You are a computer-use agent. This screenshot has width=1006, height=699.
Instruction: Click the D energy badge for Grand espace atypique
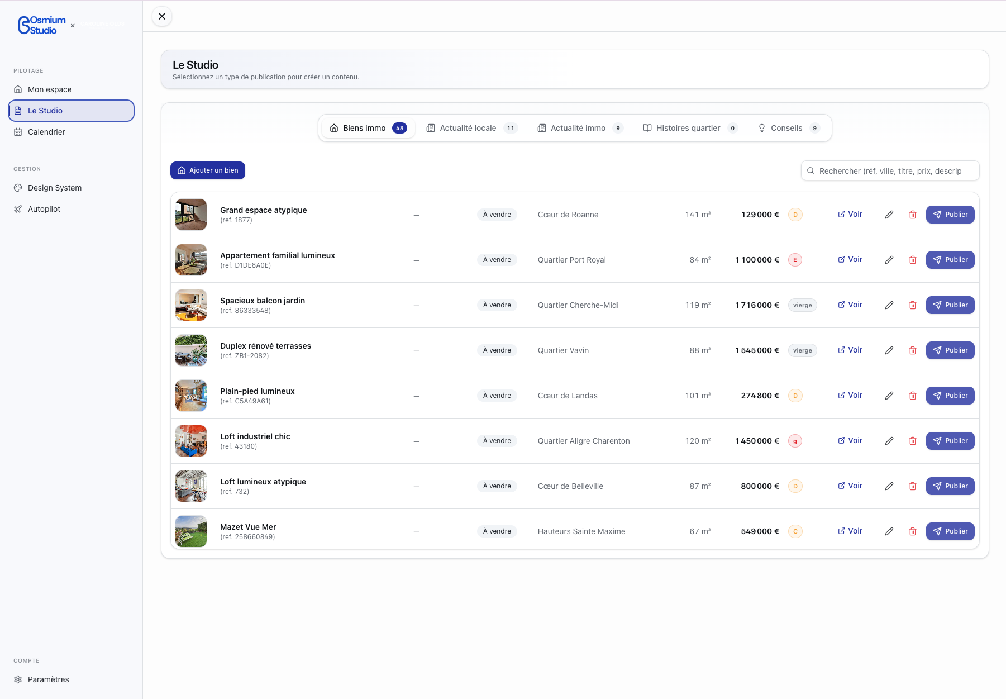click(x=795, y=215)
